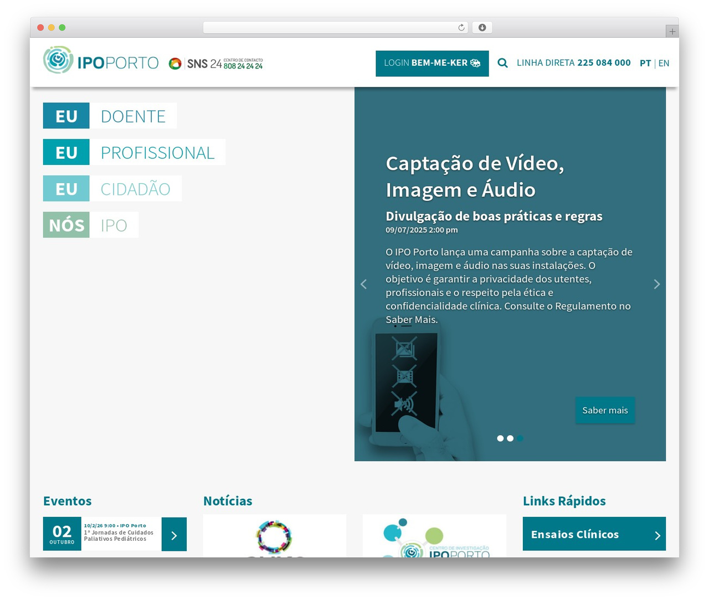Image resolution: width=709 pixels, height=600 pixels.
Task: Click the Captação de Vídeo slide title
Action: pos(475,177)
